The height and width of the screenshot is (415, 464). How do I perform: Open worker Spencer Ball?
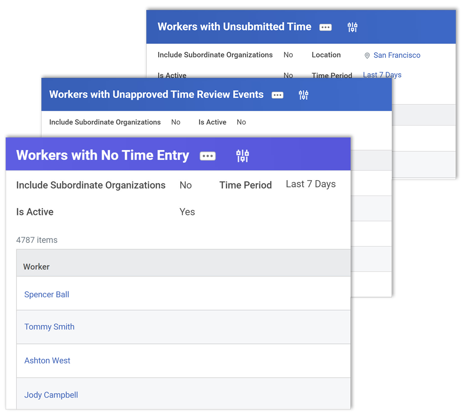point(46,295)
